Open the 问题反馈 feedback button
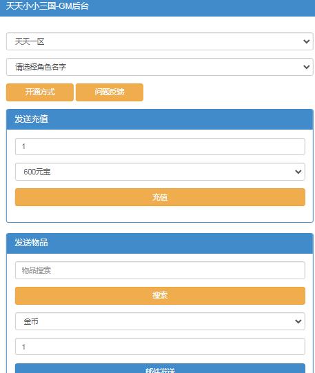 tap(110, 92)
